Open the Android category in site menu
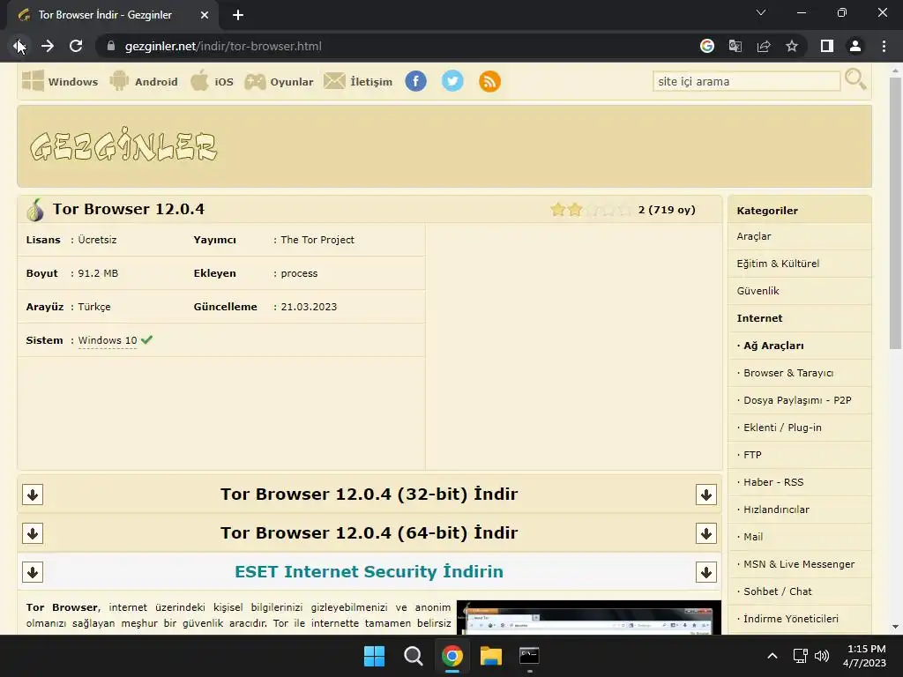 click(144, 81)
